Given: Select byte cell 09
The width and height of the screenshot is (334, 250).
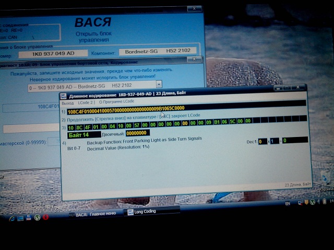Looking at the screenshot, I should (209, 122).
